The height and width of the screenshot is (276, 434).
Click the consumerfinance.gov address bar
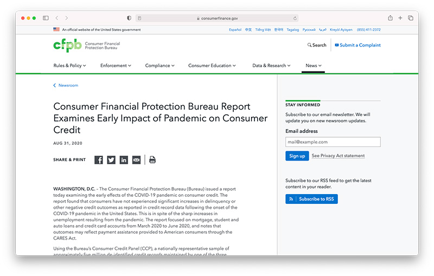tap(217, 18)
